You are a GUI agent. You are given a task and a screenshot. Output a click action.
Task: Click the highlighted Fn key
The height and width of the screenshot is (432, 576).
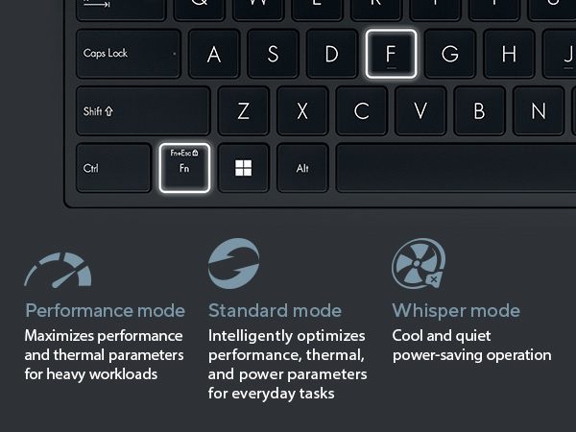pos(184,168)
